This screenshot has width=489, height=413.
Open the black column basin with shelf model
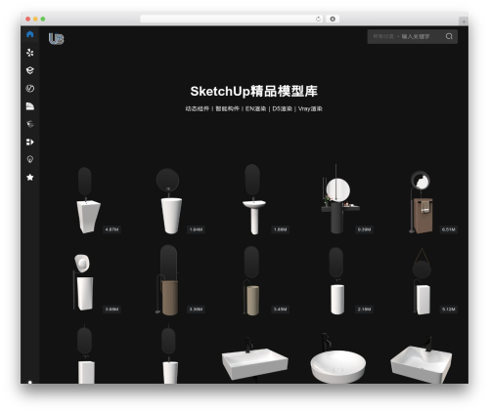click(x=339, y=199)
